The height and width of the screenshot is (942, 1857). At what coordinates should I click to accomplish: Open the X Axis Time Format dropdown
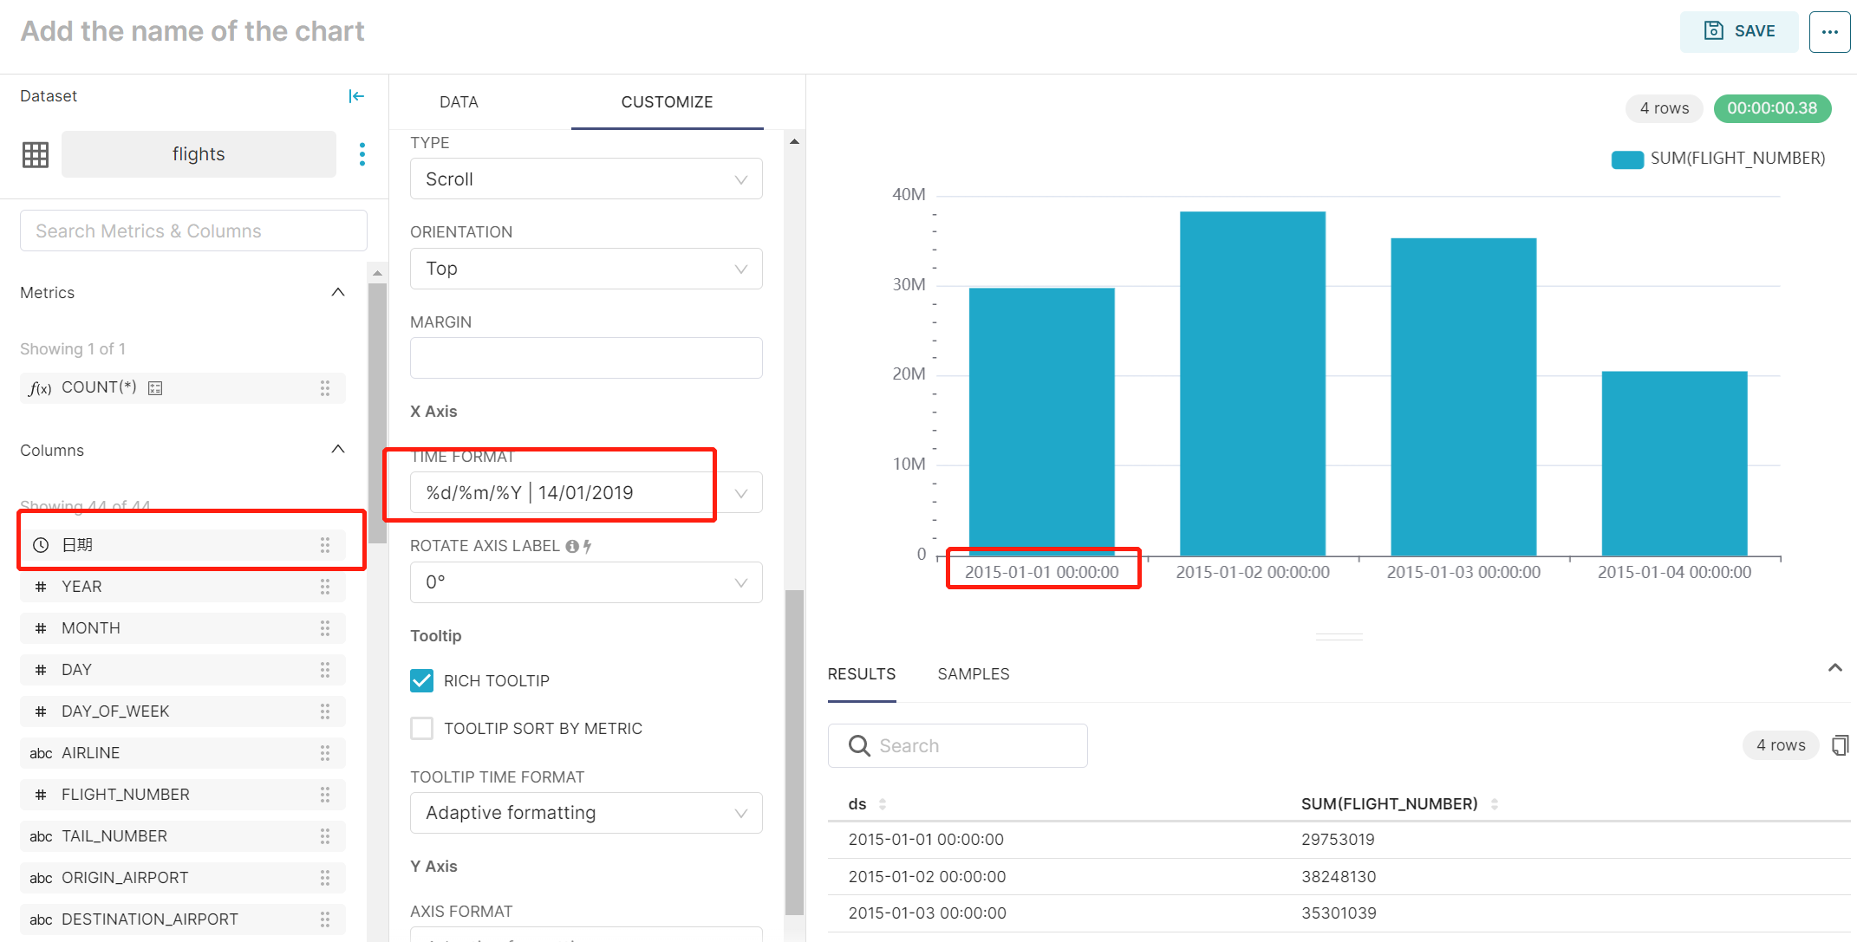click(x=586, y=493)
